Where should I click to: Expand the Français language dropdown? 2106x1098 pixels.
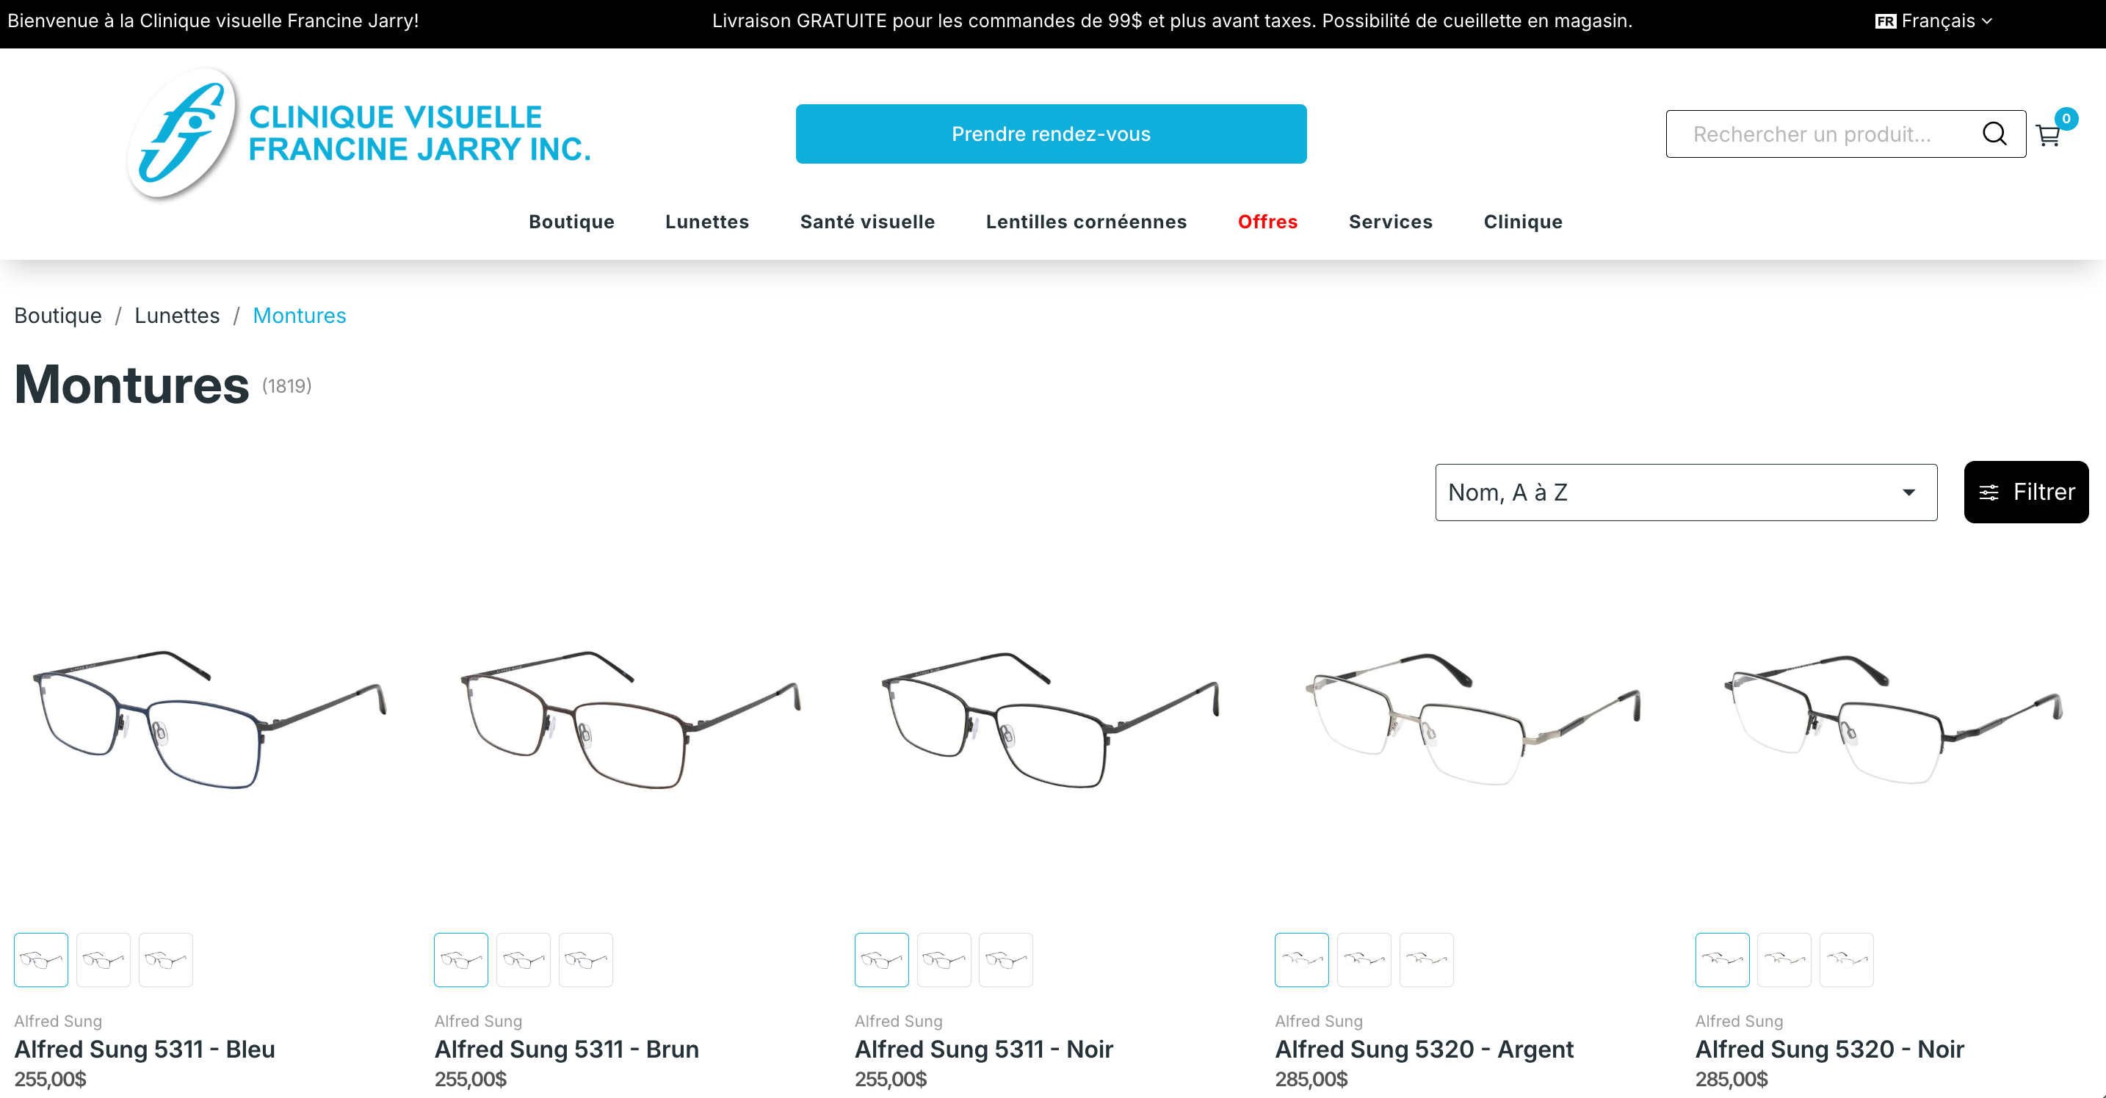pos(1933,21)
